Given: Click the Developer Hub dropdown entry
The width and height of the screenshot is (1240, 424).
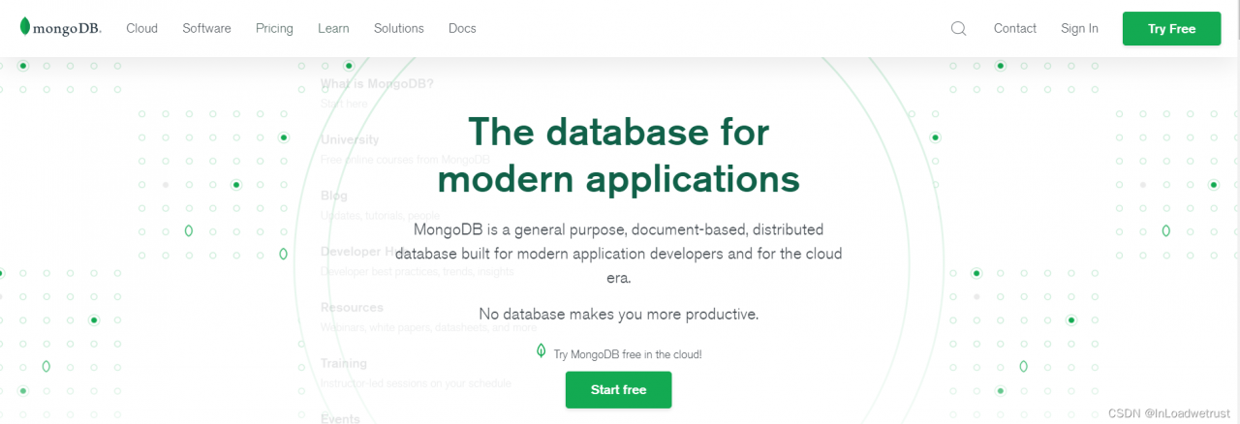Looking at the screenshot, I should coord(357,252).
